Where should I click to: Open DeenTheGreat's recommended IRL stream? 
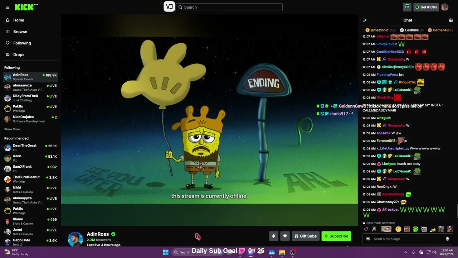30,148
